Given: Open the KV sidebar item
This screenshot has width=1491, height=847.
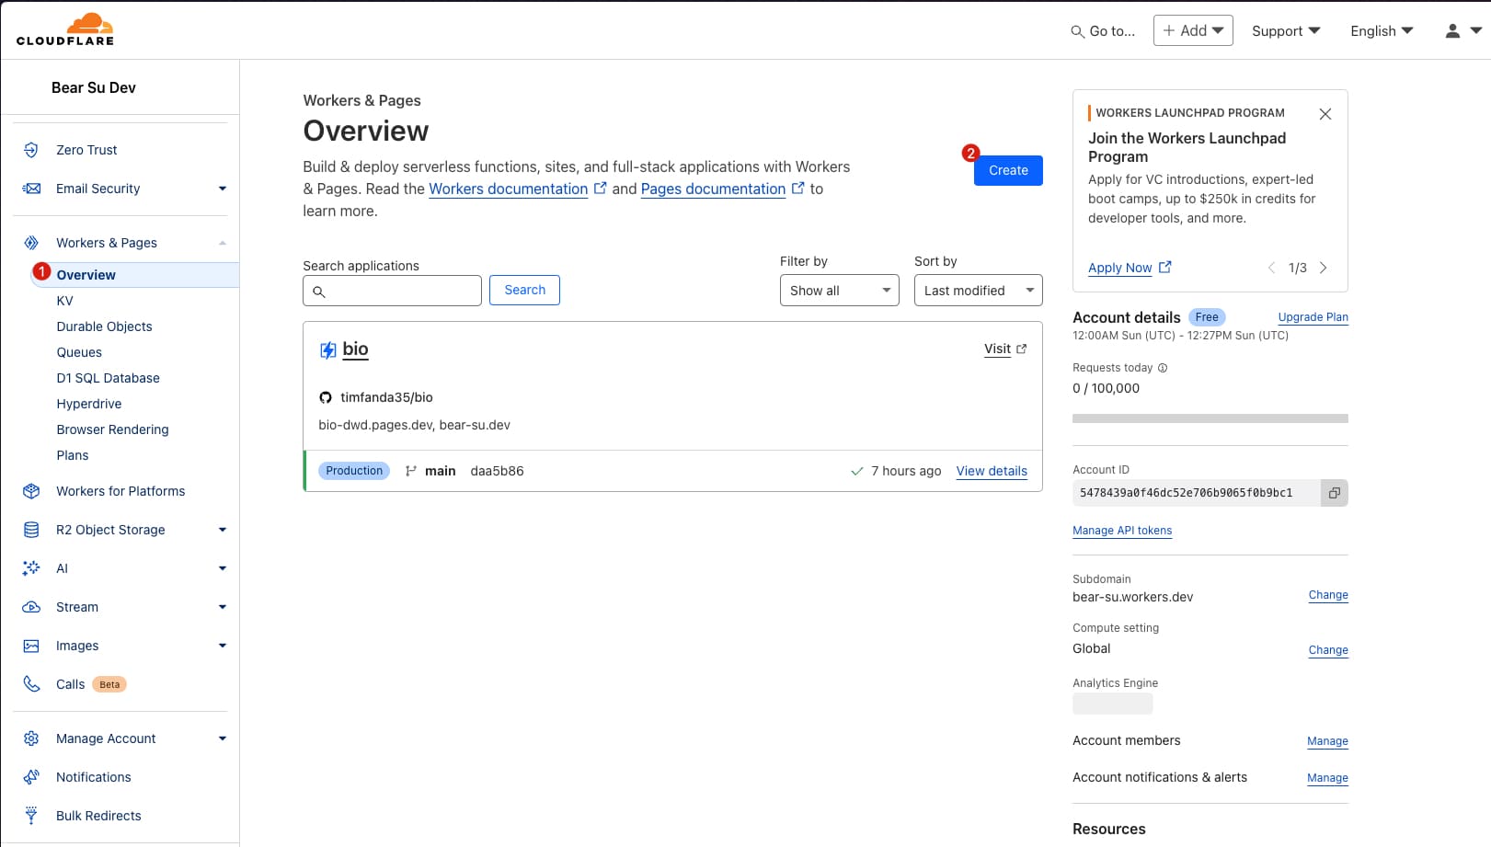Looking at the screenshot, I should tap(64, 301).
